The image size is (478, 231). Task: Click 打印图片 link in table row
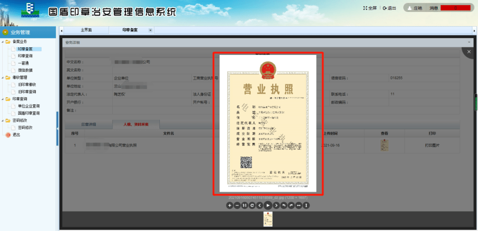tap(432, 145)
